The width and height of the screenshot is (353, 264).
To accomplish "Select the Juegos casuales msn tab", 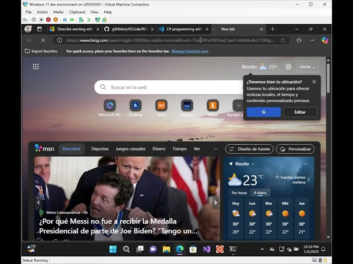I will [131, 149].
